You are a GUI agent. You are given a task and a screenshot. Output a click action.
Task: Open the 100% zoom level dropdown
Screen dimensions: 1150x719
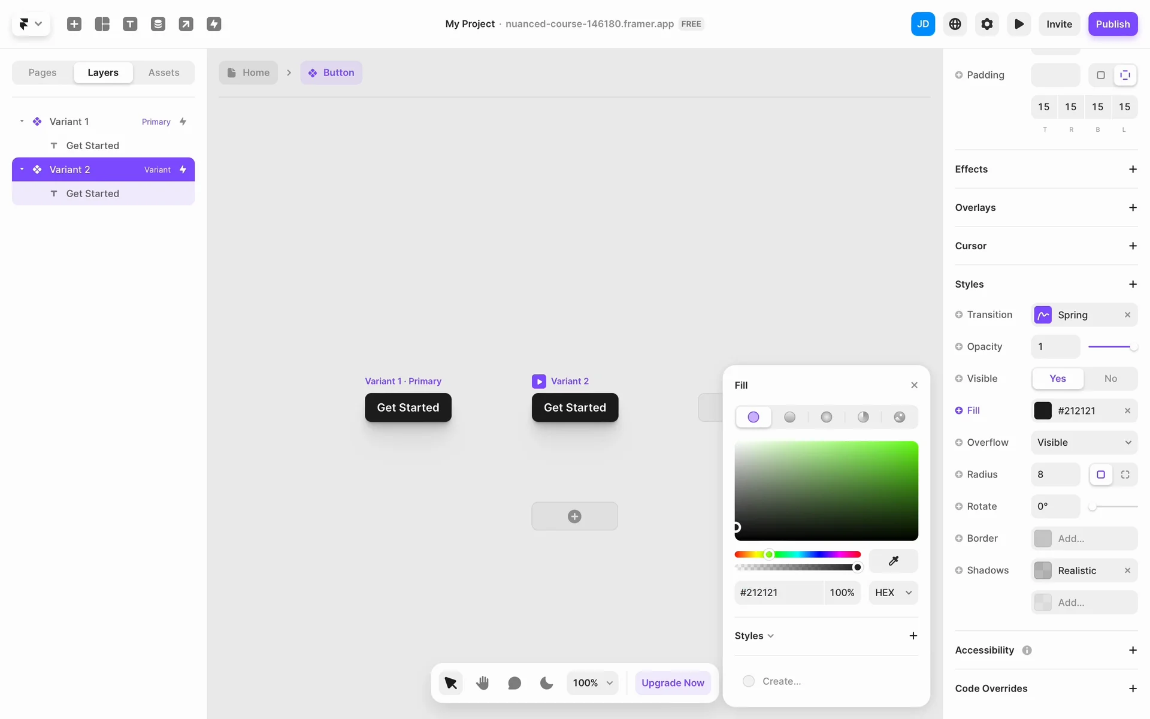coord(592,683)
